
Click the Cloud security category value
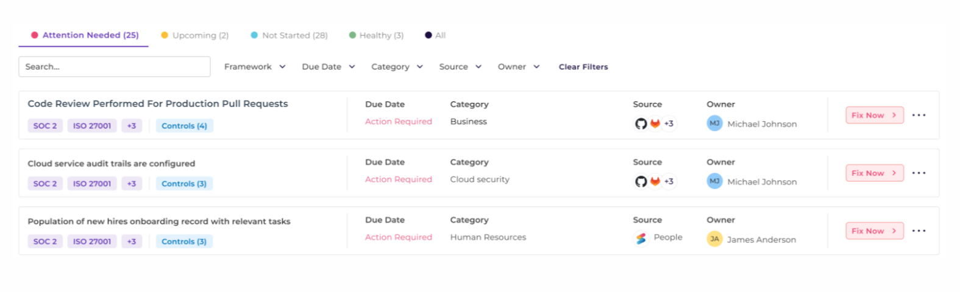point(480,179)
